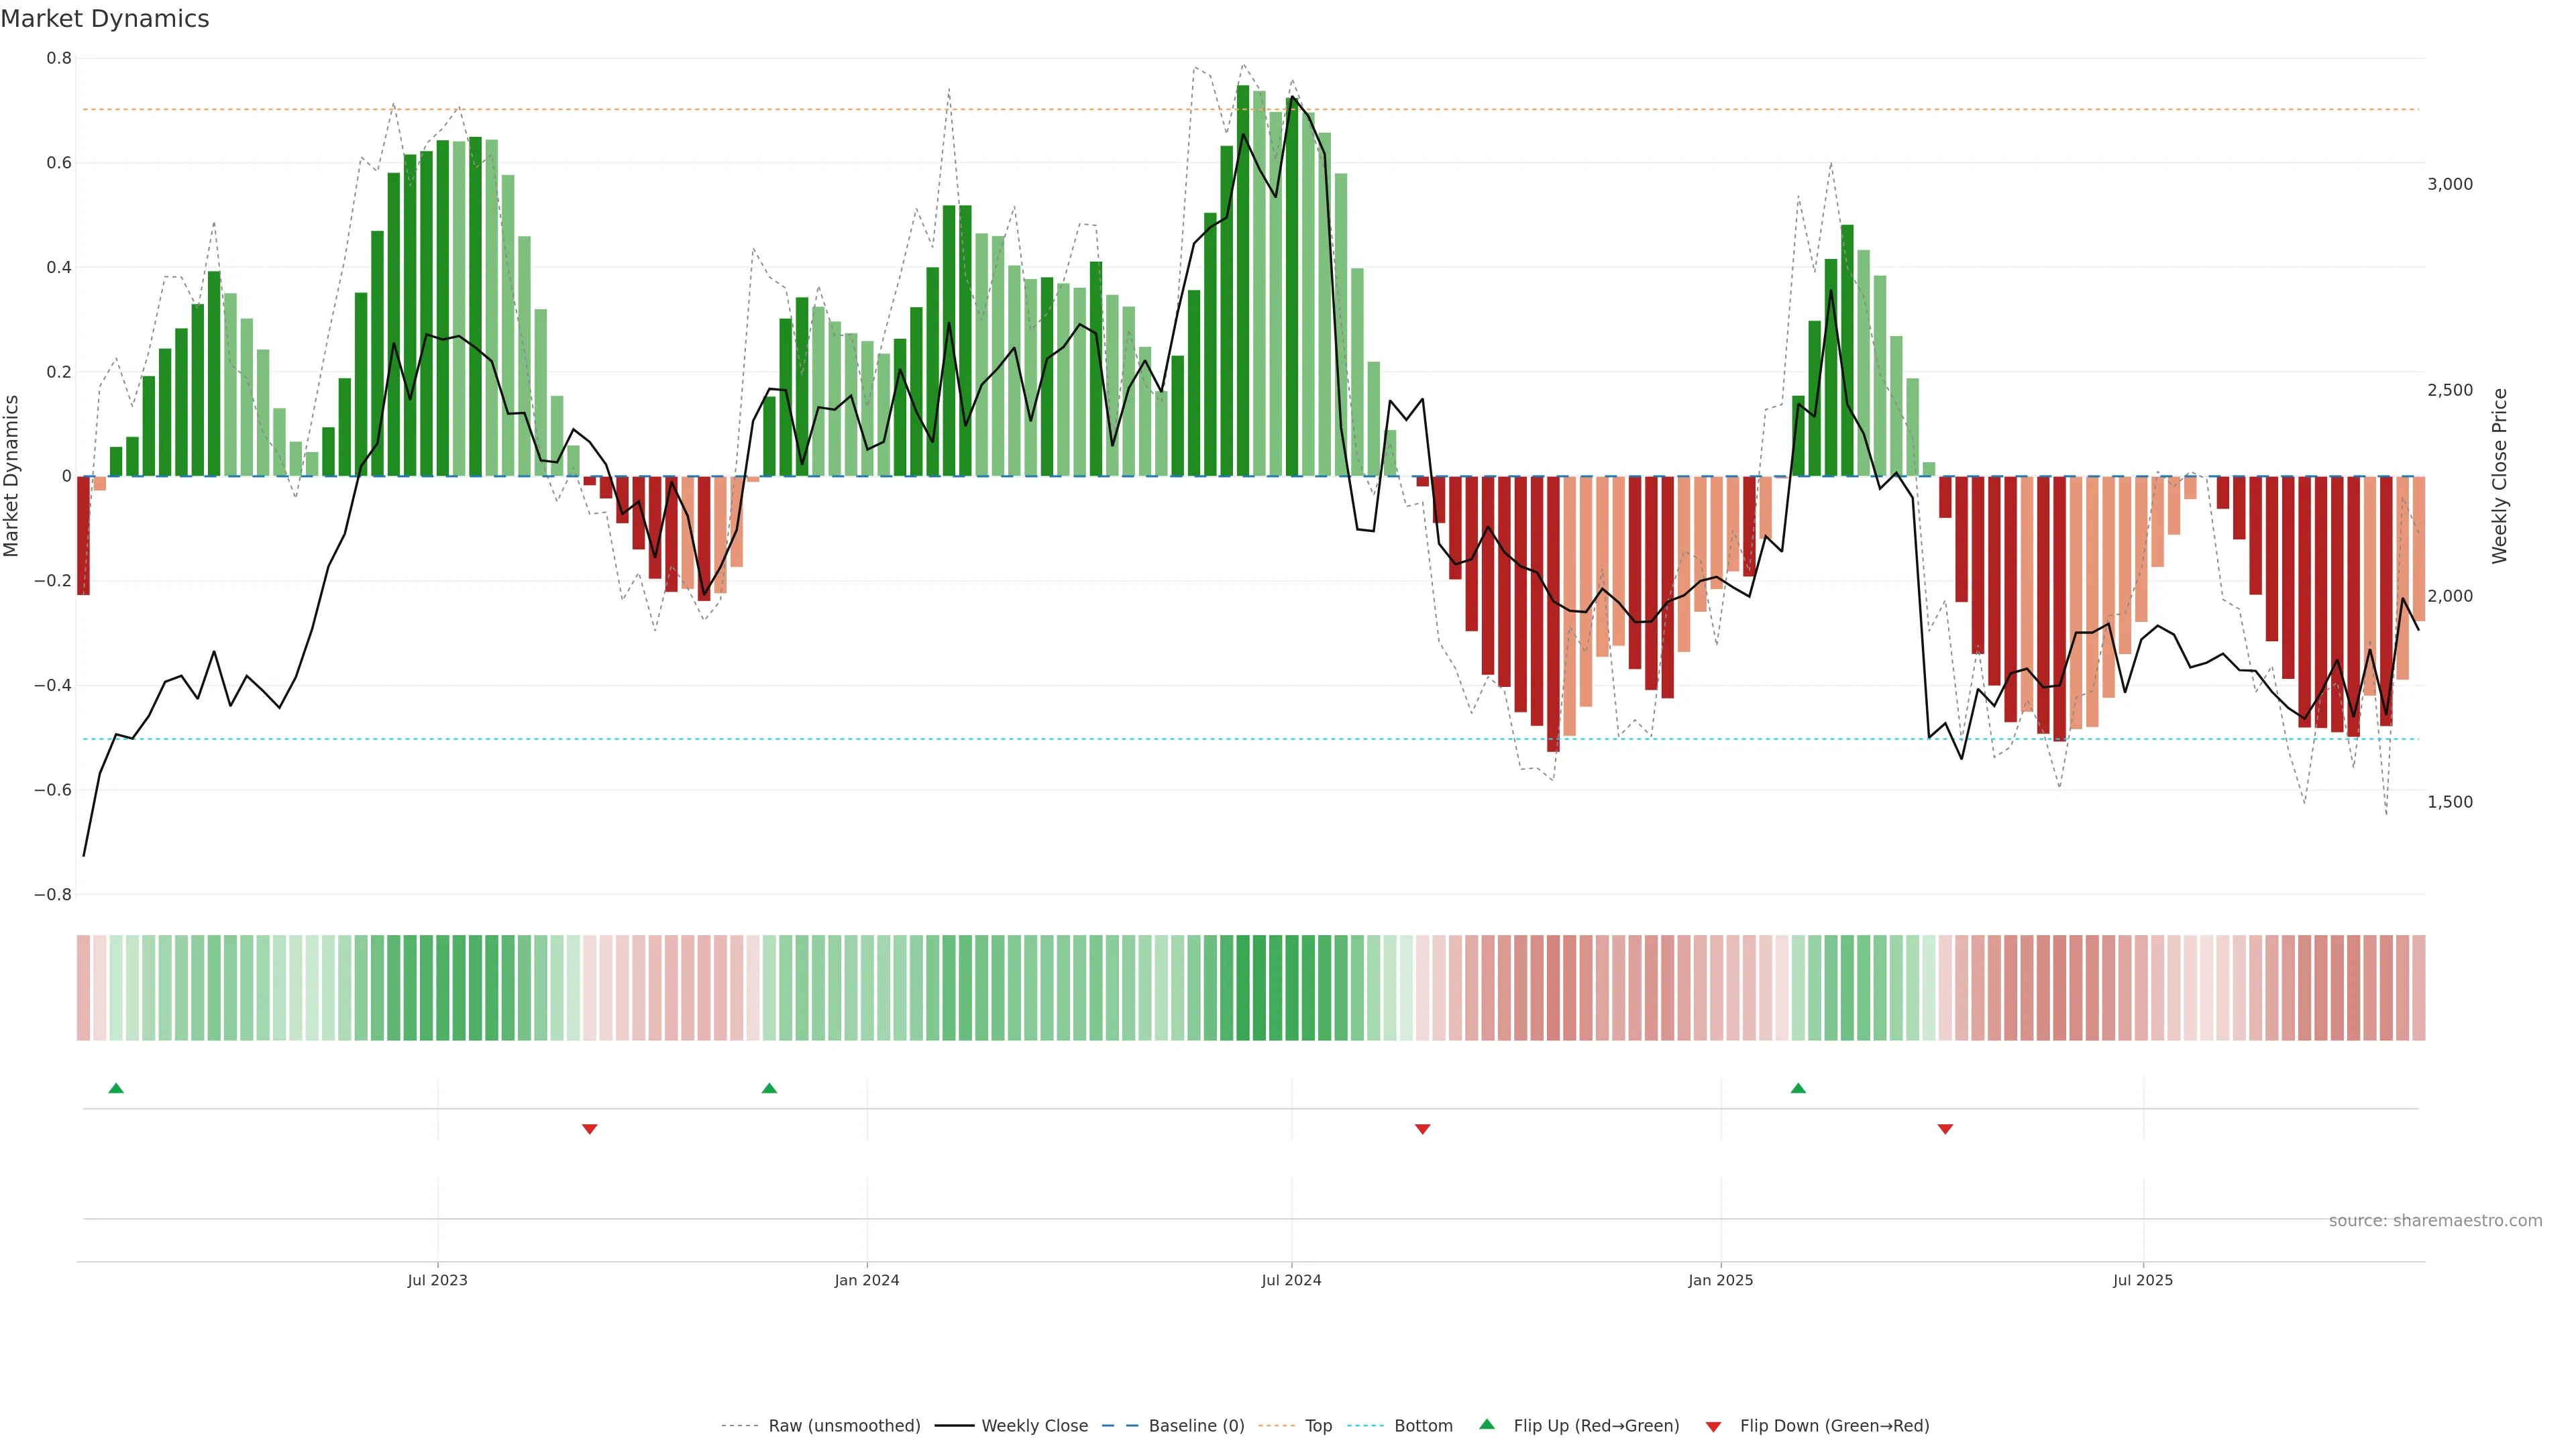The height and width of the screenshot is (1449, 2576).
Task: Hide the Top threshold series via the legend
Action: click(x=1318, y=1426)
